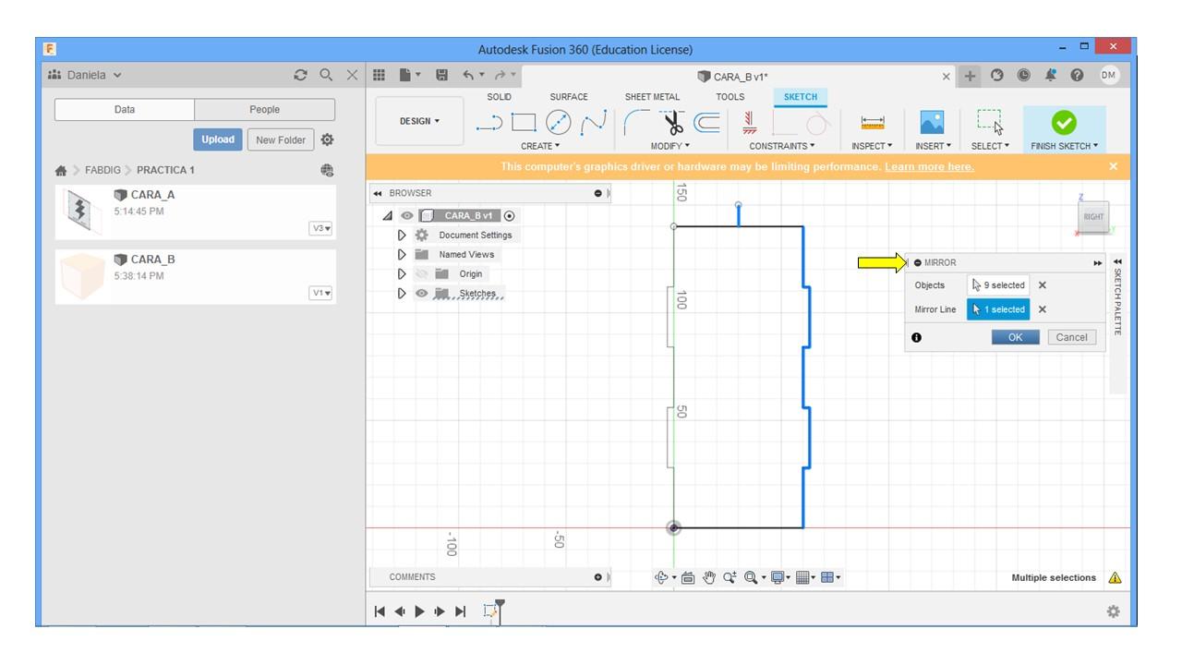
Task: Click the green Finish Sketch checkmark
Action: [x=1064, y=122]
